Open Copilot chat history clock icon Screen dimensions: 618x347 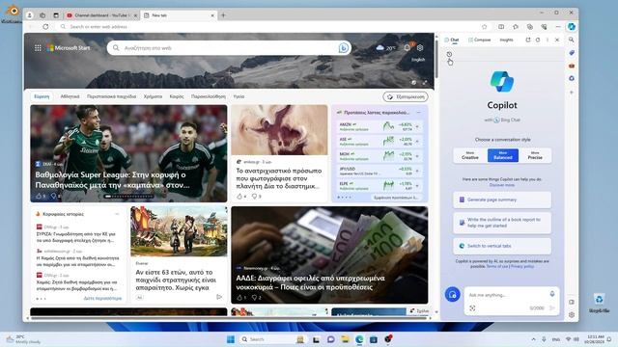tap(449, 54)
